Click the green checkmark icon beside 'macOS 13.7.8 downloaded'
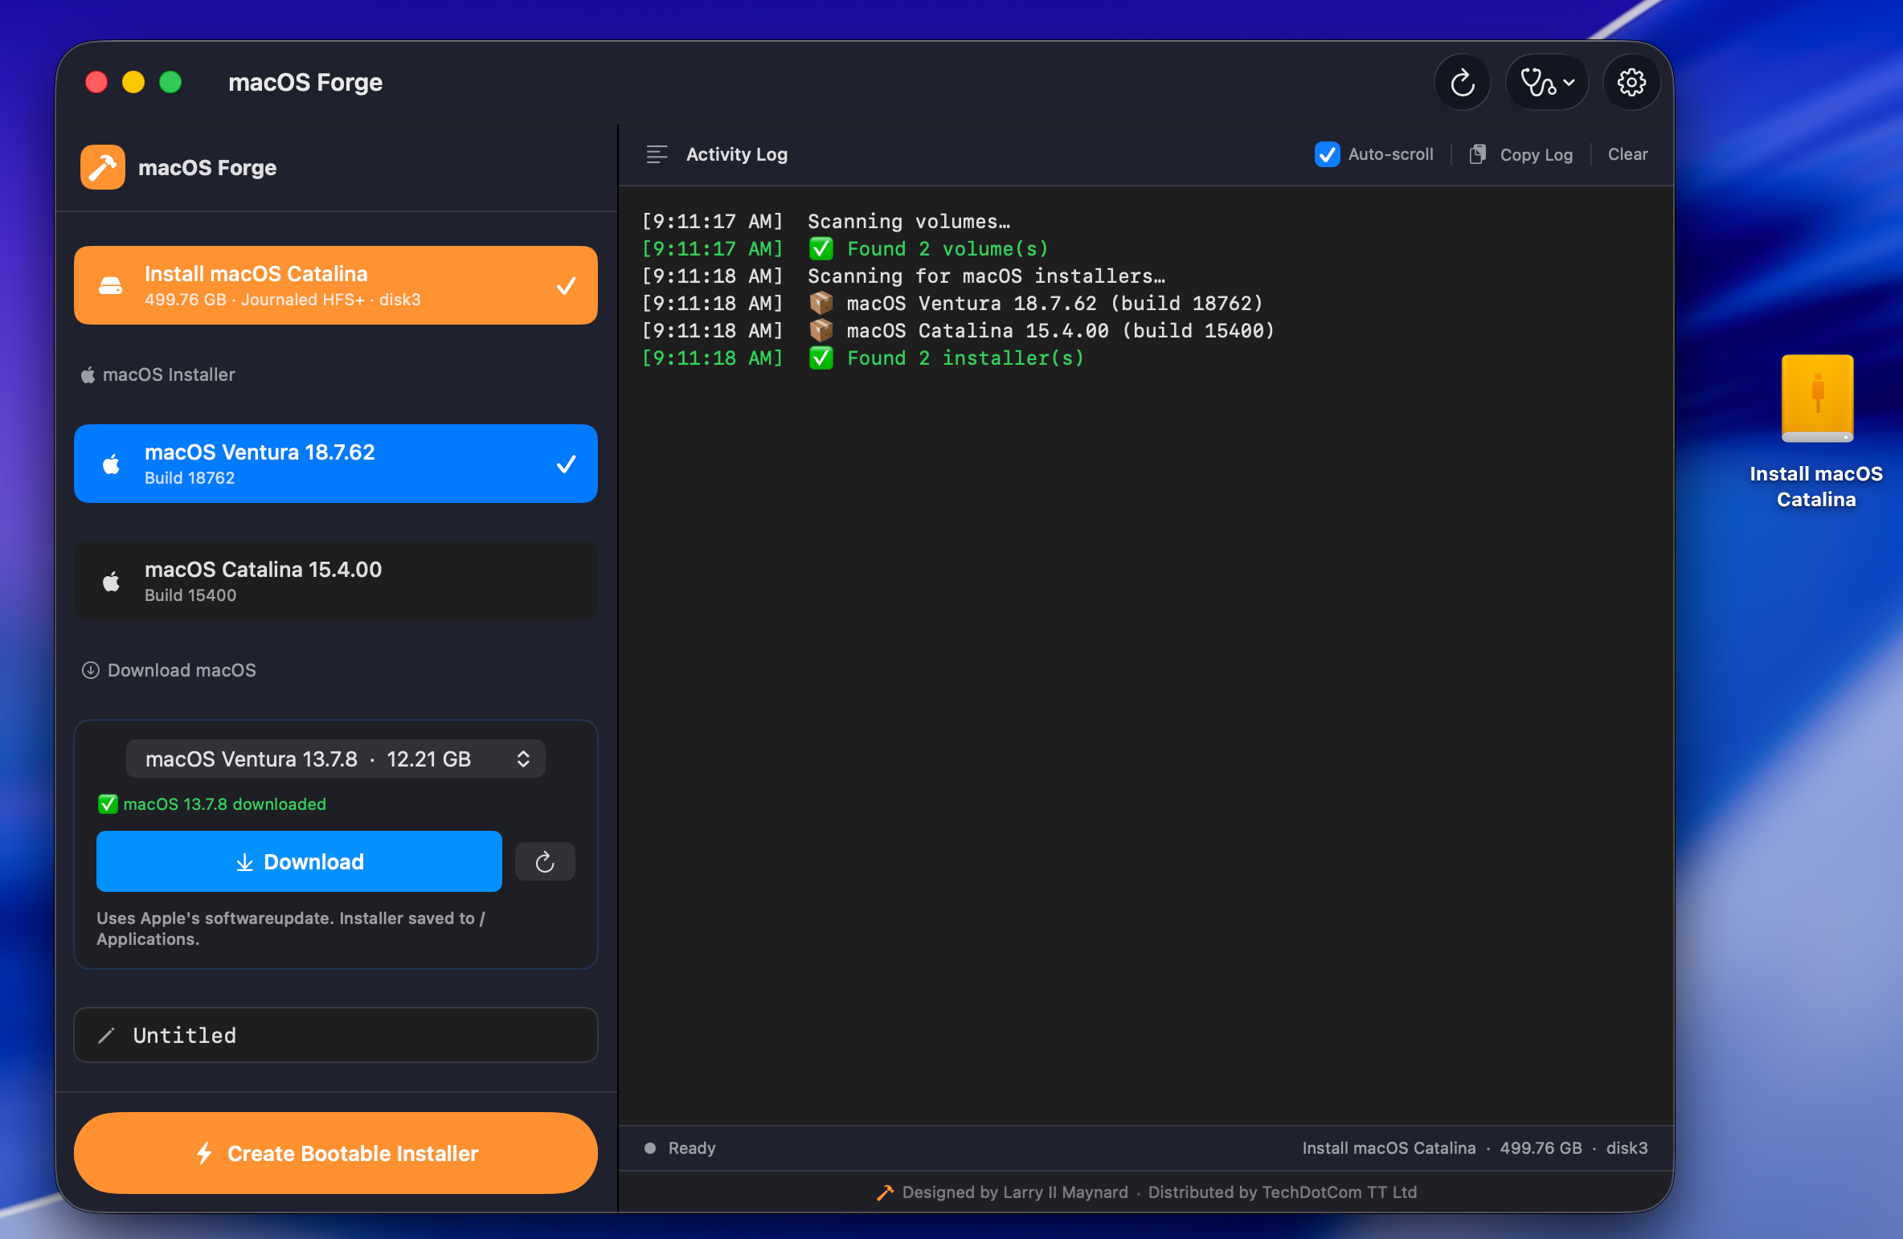The image size is (1903, 1239). point(108,804)
